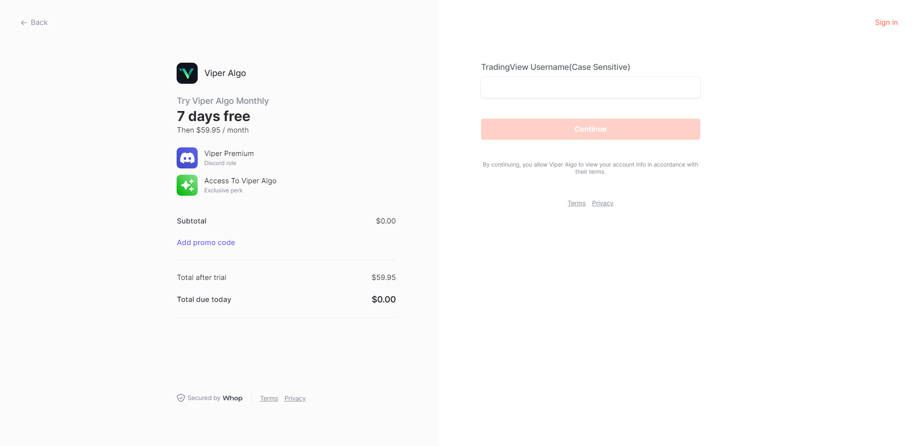Image resolution: width=919 pixels, height=446 pixels.
Task: Click the bold Total due today amount
Action: point(383,300)
